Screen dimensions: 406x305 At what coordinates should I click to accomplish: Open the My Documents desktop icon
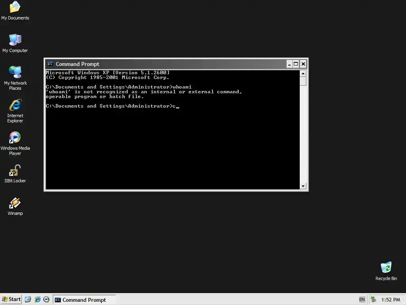(15, 10)
